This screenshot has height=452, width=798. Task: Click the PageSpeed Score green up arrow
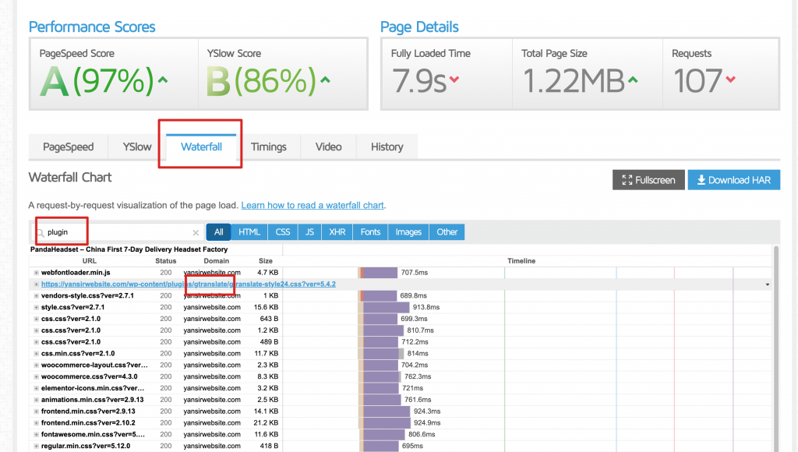point(162,79)
